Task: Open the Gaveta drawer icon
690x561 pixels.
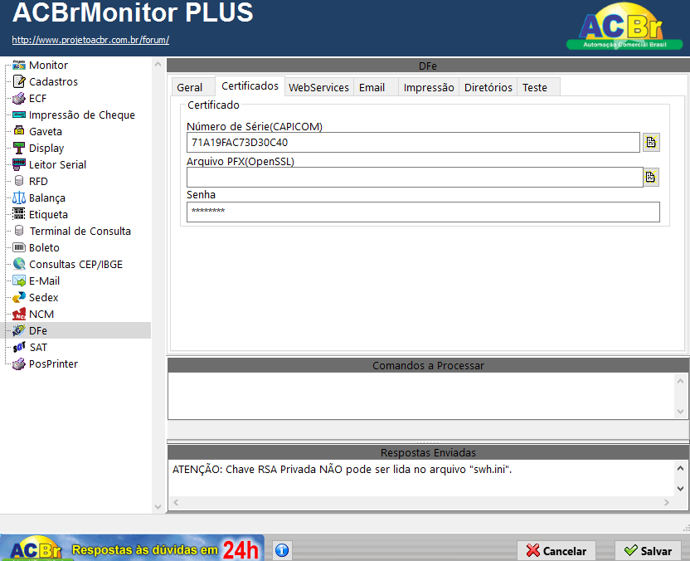Action: click(x=19, y=131)
